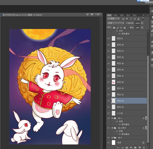
Task: Switch to the 图层 tab
Action: coord(109,15)
